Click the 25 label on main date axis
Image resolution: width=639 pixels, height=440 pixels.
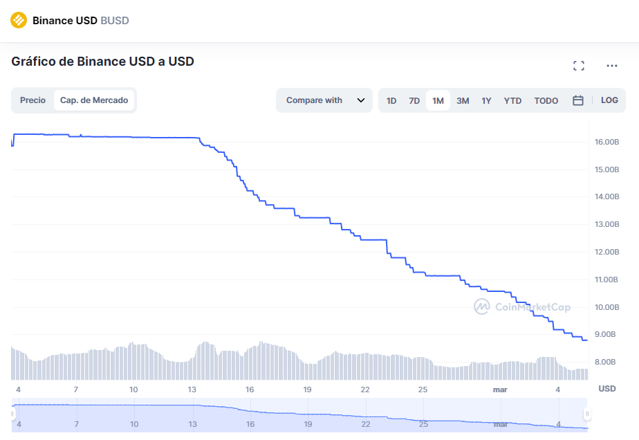[x=423, y=389]
